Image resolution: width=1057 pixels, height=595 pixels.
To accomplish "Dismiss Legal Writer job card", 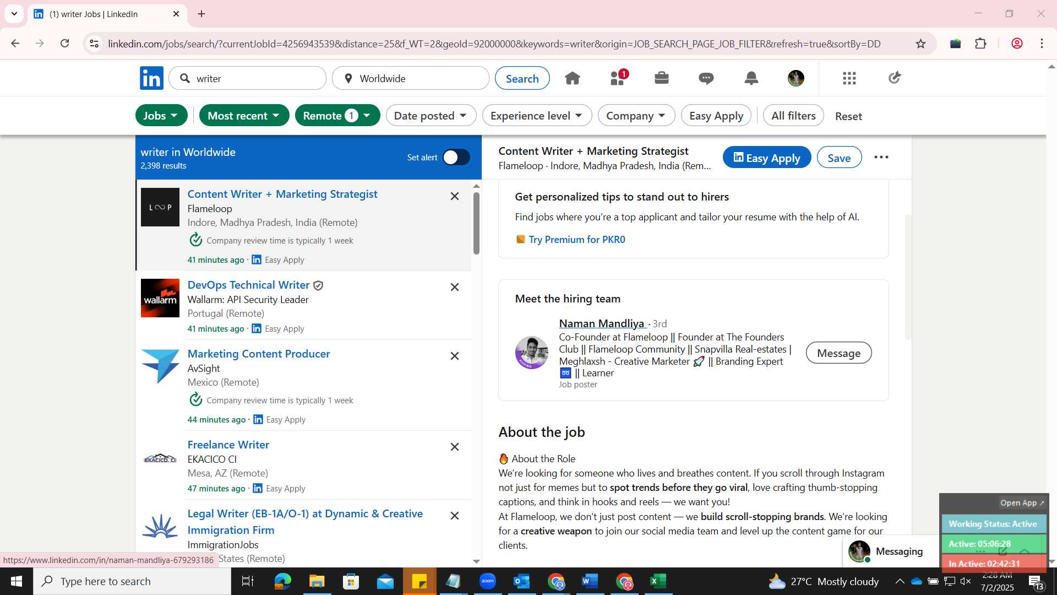I will [x=455, y=516].
